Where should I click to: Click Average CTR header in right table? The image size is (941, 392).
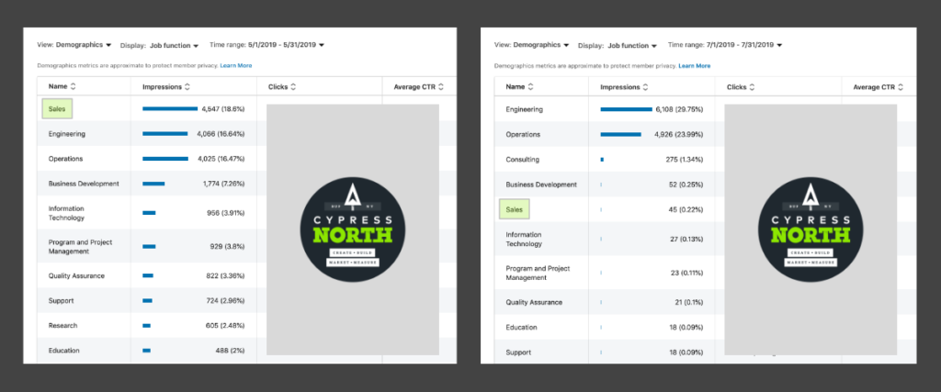click(875, 87)
